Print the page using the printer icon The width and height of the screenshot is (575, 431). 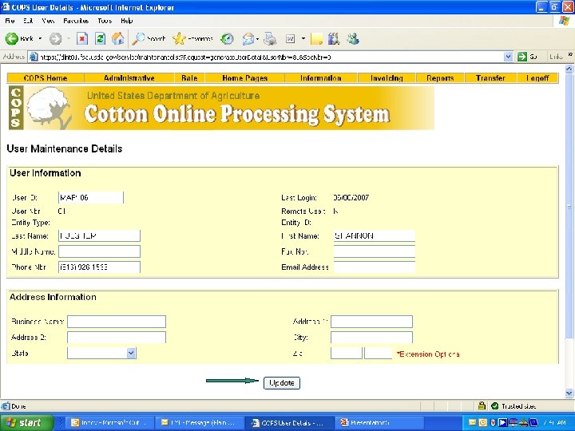(270, 38)
